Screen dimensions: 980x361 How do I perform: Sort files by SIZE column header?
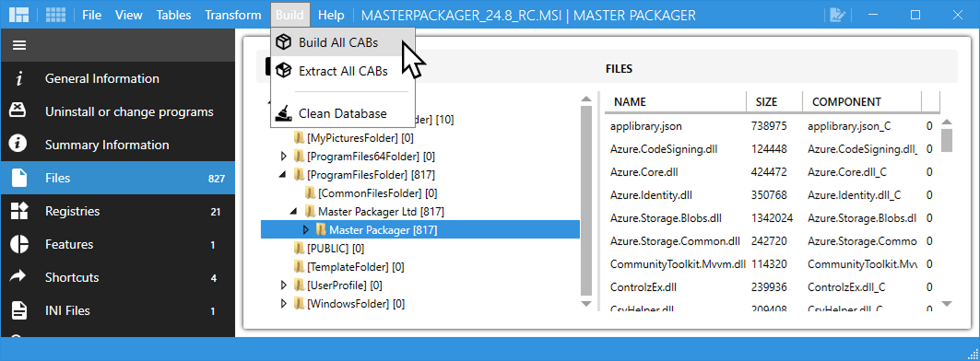pos(774,102)
